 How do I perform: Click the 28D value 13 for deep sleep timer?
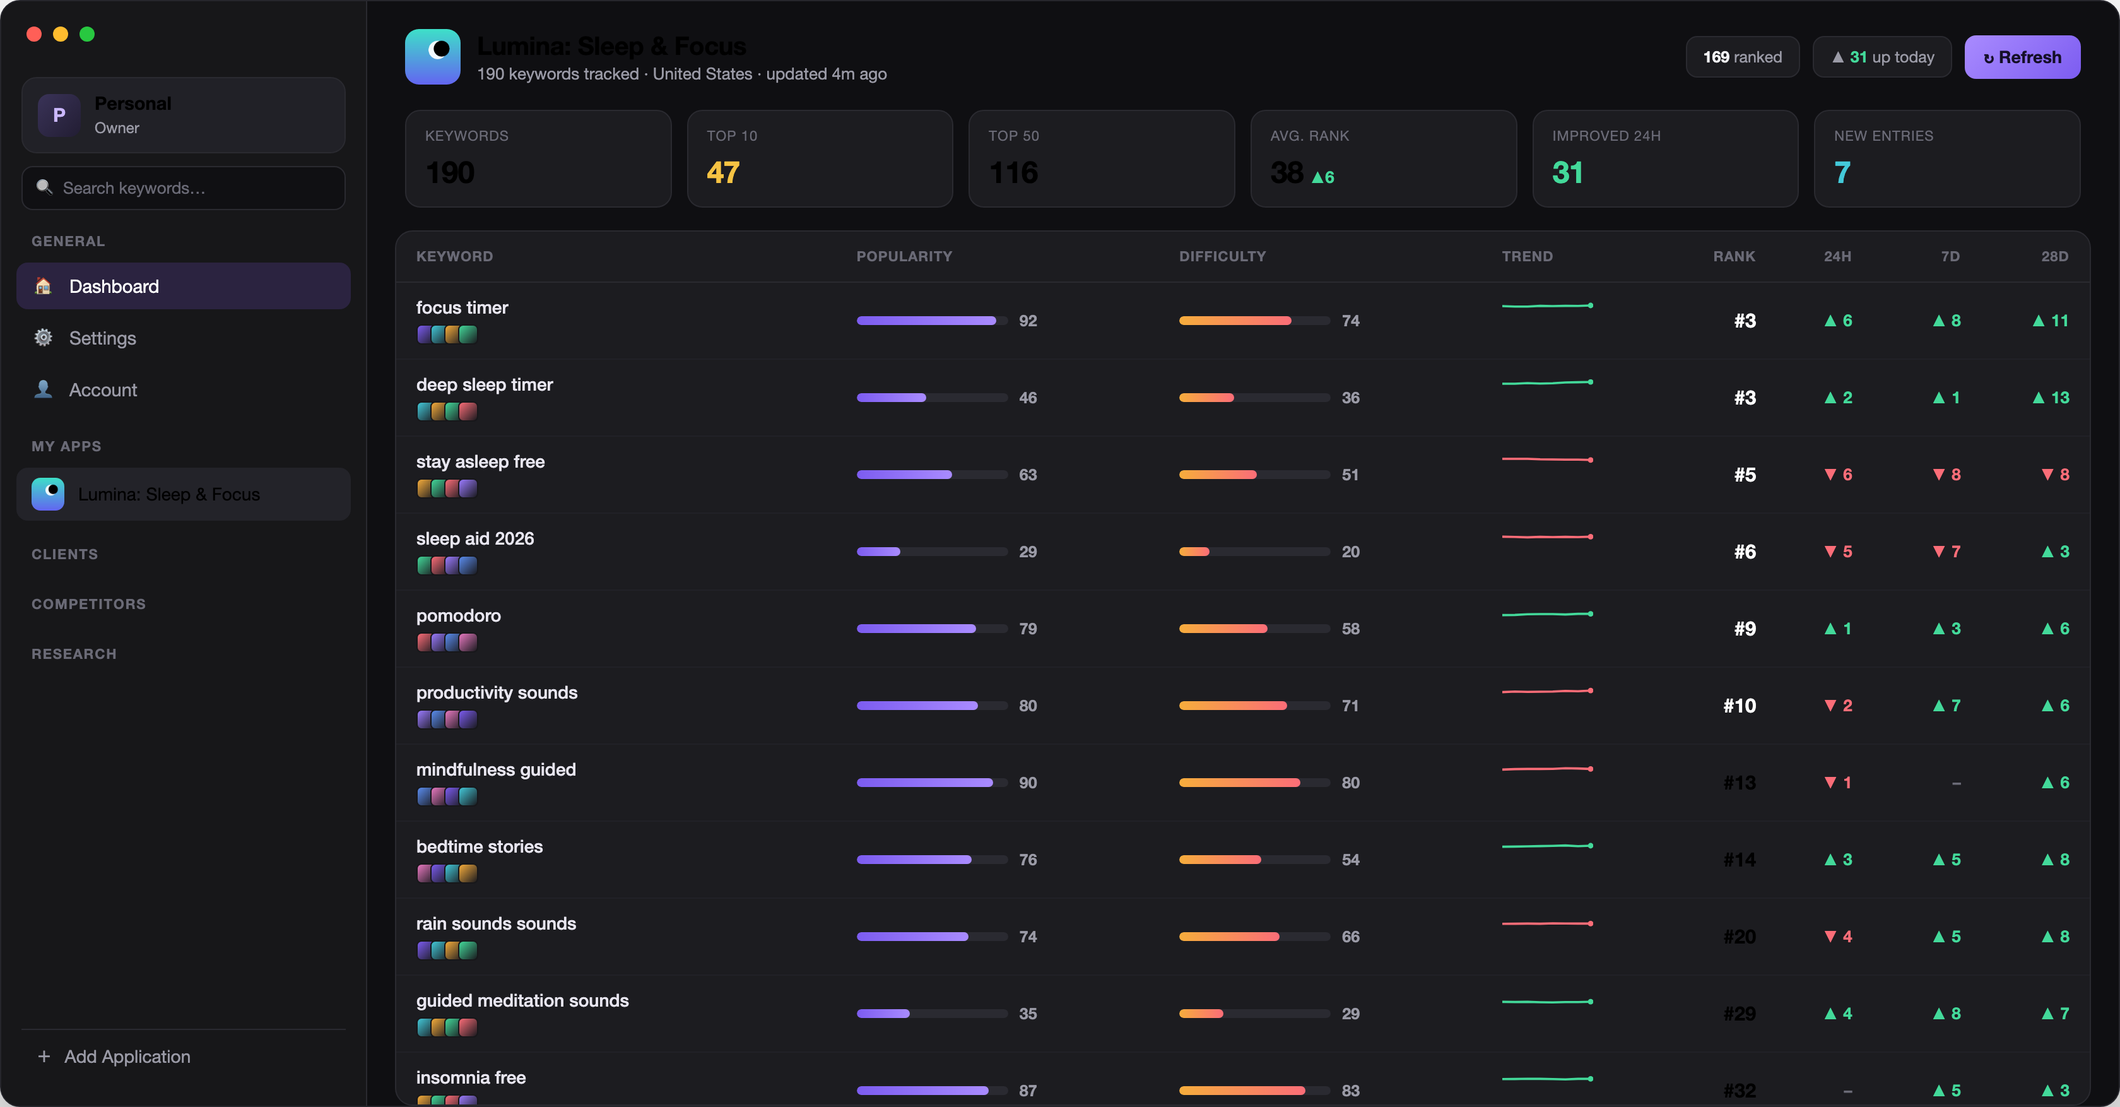click(2050, 398)
